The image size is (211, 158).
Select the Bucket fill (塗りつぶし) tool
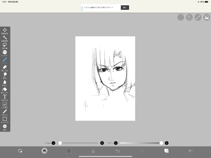(x=5, y=90)
